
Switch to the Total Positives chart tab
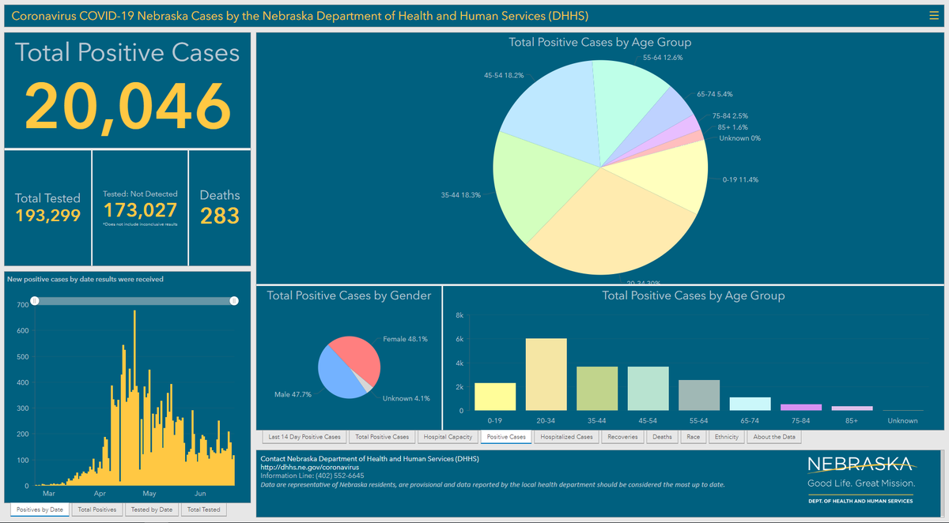pyautogui.click(x=97, y=510)
